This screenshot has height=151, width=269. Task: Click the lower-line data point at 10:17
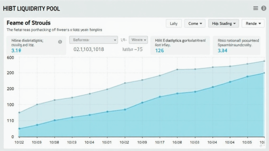coord(160,97)
